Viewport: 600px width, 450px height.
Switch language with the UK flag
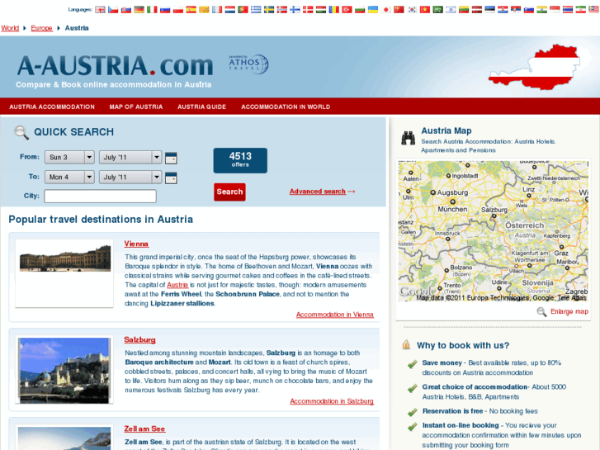(100, 10)
